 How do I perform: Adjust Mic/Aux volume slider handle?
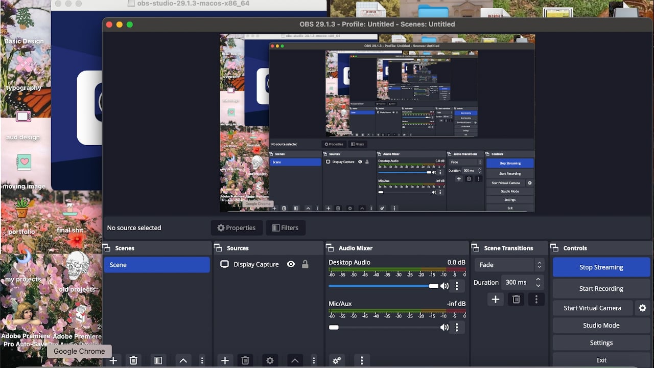coord(334,327)
